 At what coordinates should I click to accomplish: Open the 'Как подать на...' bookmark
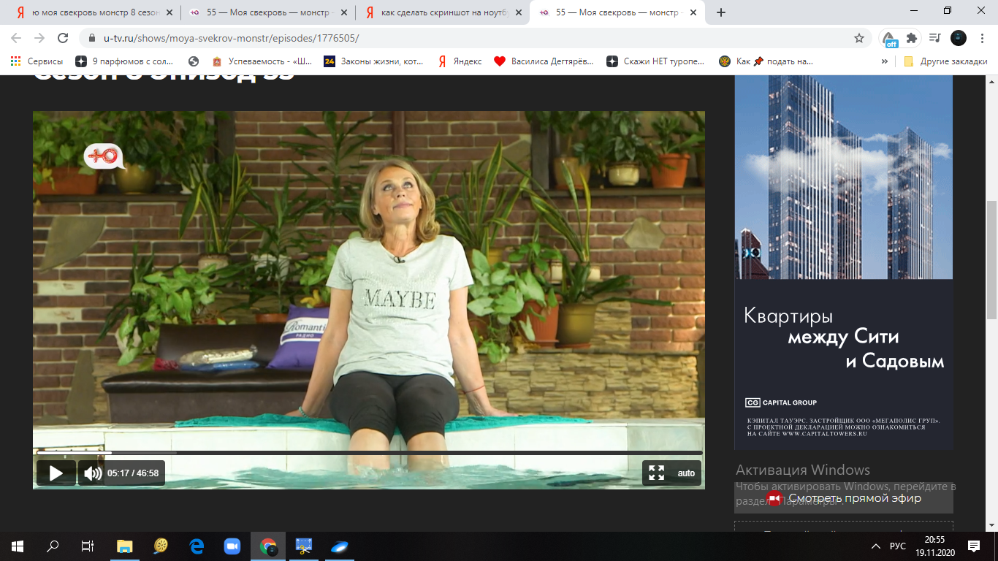point(766,61)
